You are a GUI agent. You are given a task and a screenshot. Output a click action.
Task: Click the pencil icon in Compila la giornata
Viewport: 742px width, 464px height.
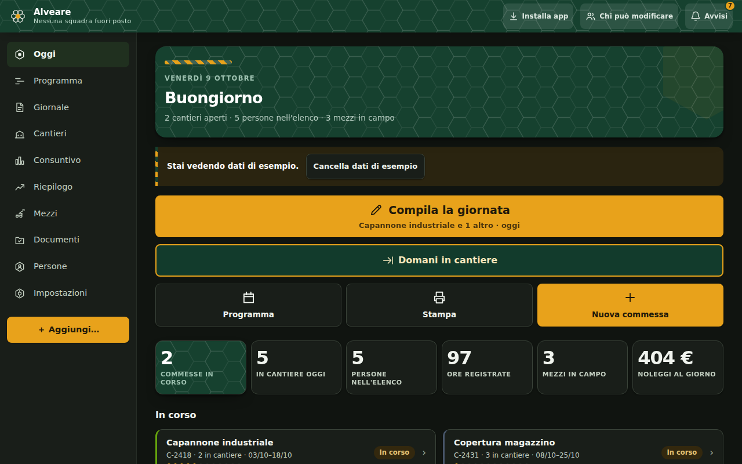point(376,210)
